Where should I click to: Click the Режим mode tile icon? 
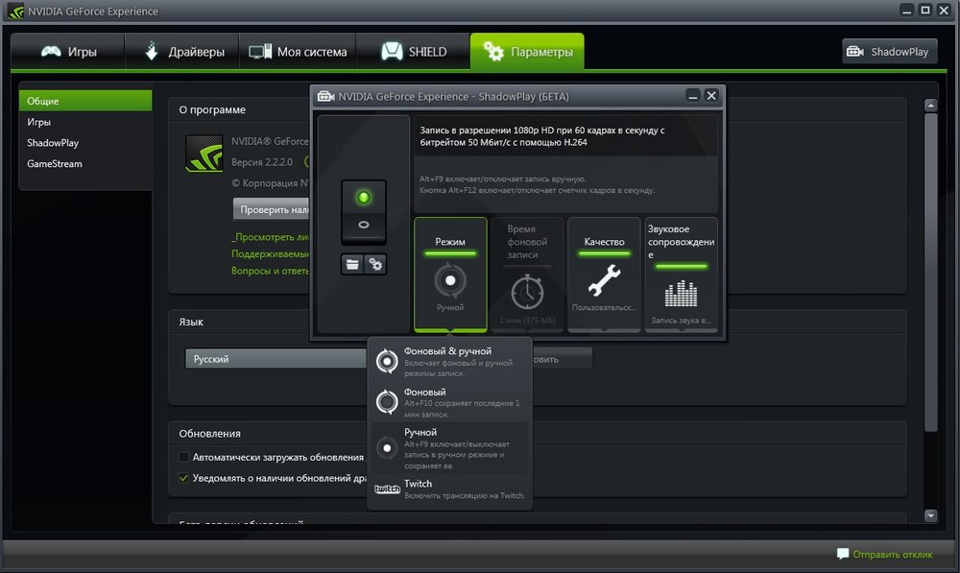click(x=450, y=281)
